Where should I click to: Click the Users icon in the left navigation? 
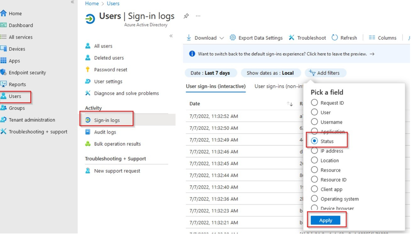(3, 96)
